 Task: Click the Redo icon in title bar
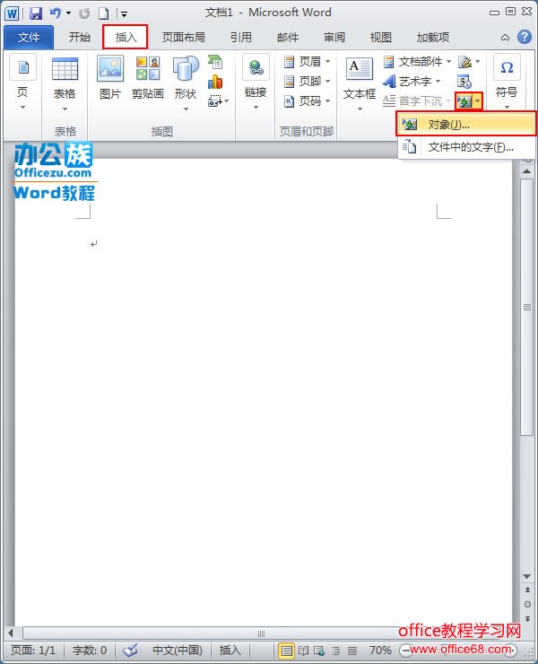pos(84,13)
